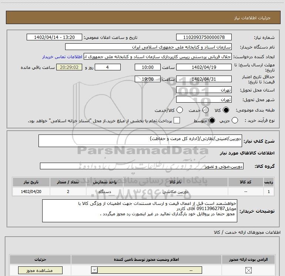The image size is (285, 276).
Task: Open the license status dropdown arrow
Action: (x=94, y=270)
